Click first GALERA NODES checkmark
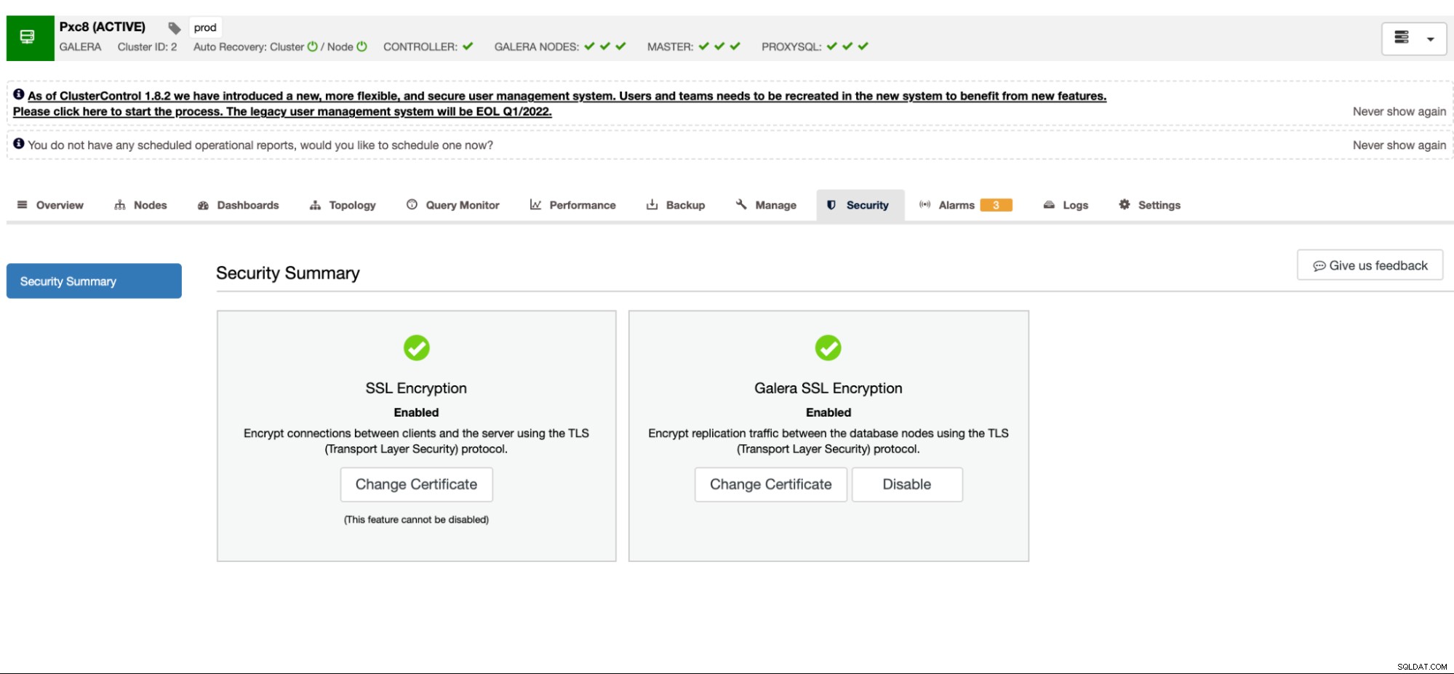 [x=589, y=47]
